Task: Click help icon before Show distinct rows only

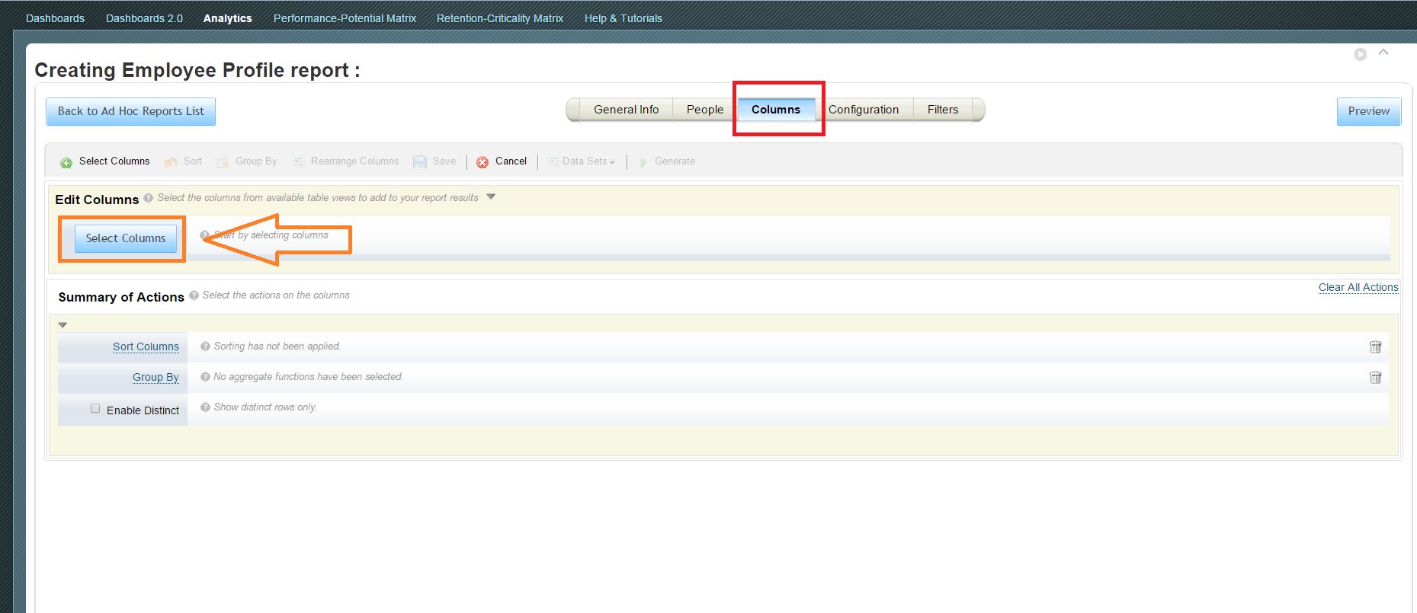Action: [x=205, y=407]
